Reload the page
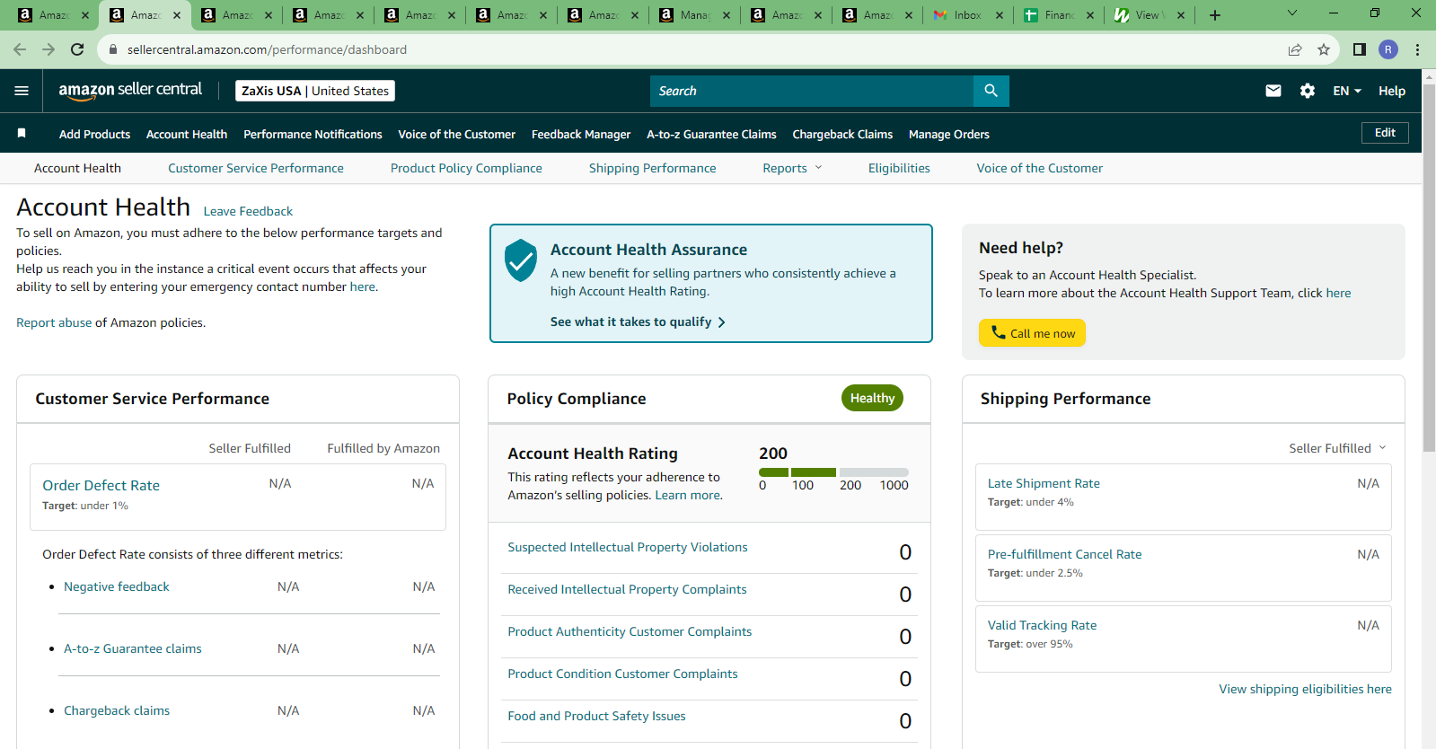This screenshot has height=749, width=1436. tap(77, 49)
